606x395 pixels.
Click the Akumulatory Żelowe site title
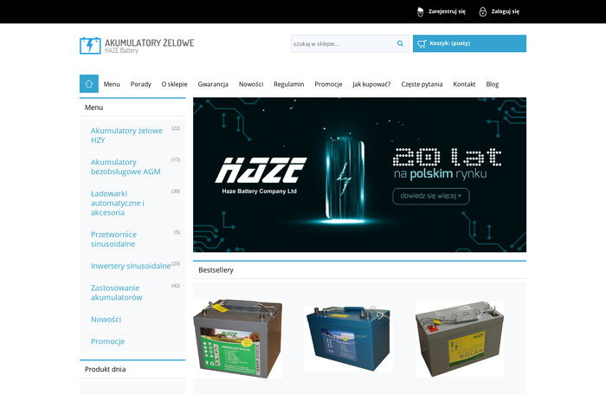pos(150,42)
